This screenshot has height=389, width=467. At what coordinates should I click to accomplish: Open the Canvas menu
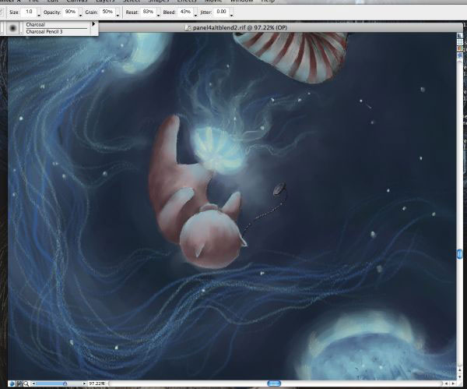(x=77, y=1)
